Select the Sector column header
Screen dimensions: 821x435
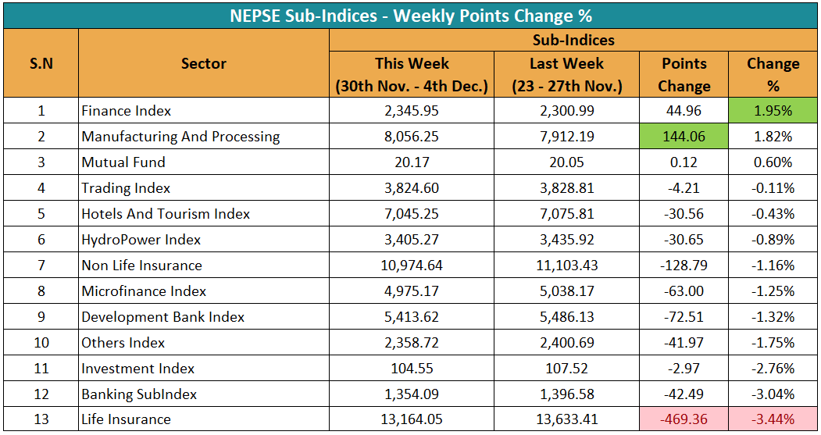point(204,64)
